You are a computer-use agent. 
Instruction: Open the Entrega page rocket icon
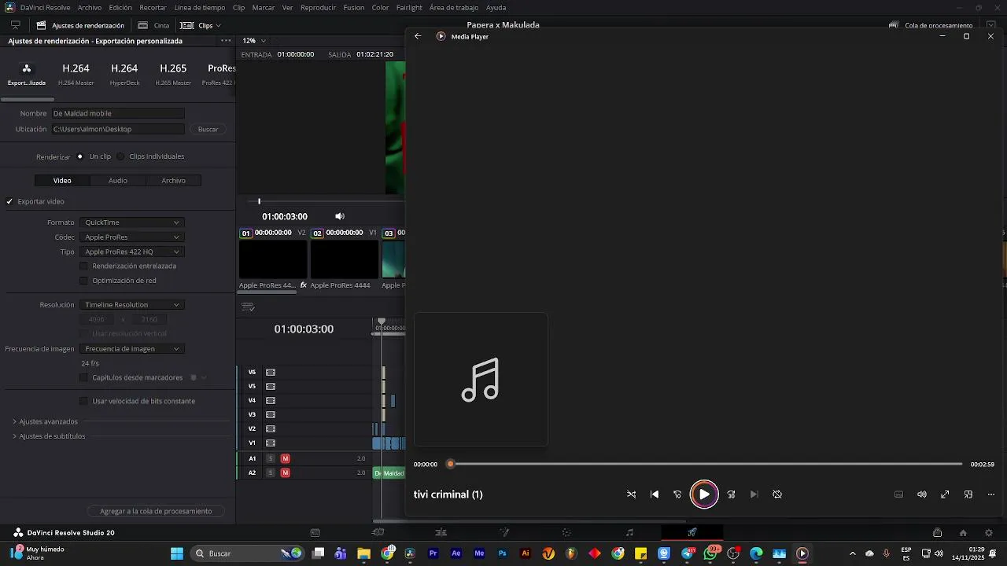click(692, 532)
